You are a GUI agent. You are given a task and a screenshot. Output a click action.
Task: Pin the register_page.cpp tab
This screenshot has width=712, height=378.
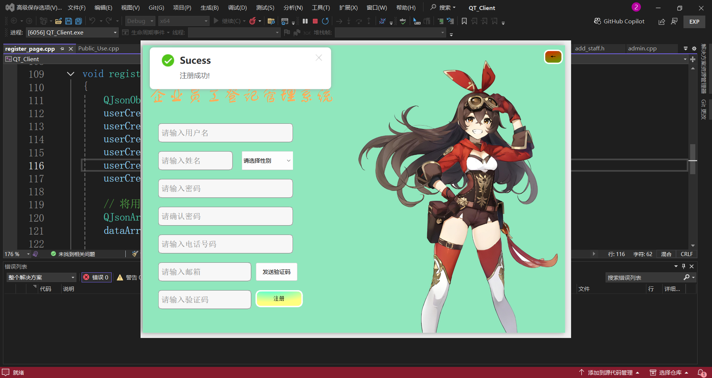[62, 49]
